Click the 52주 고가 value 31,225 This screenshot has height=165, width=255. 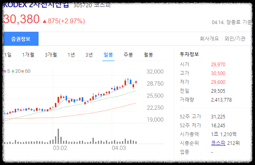(218, 117)
